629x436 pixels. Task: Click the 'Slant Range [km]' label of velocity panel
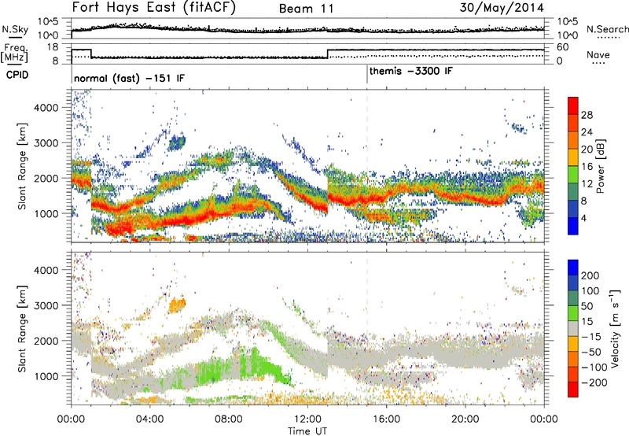tap(22, 328)
